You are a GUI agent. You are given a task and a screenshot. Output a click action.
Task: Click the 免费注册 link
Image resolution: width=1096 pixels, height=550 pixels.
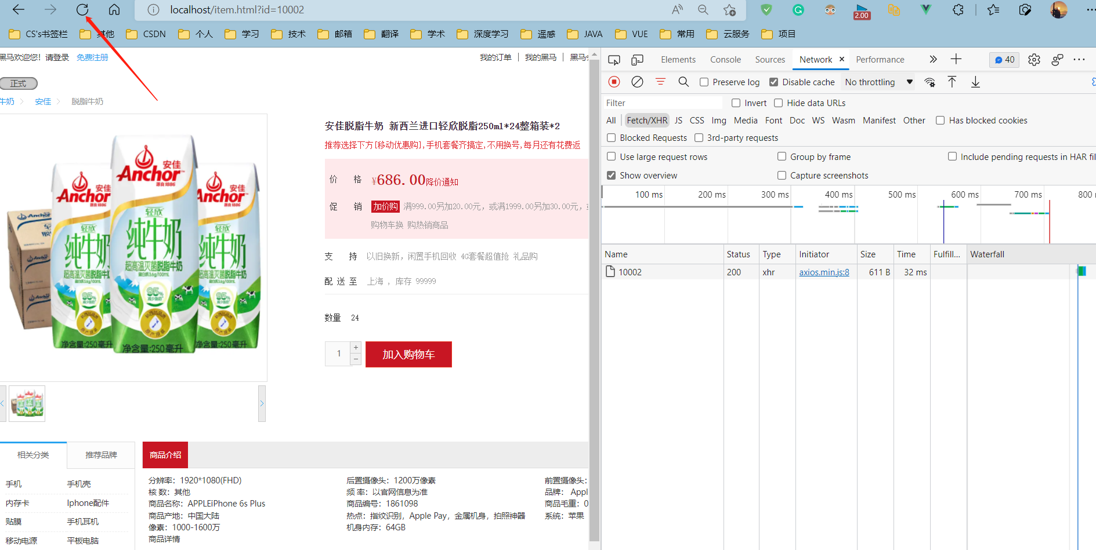point(92,57)
